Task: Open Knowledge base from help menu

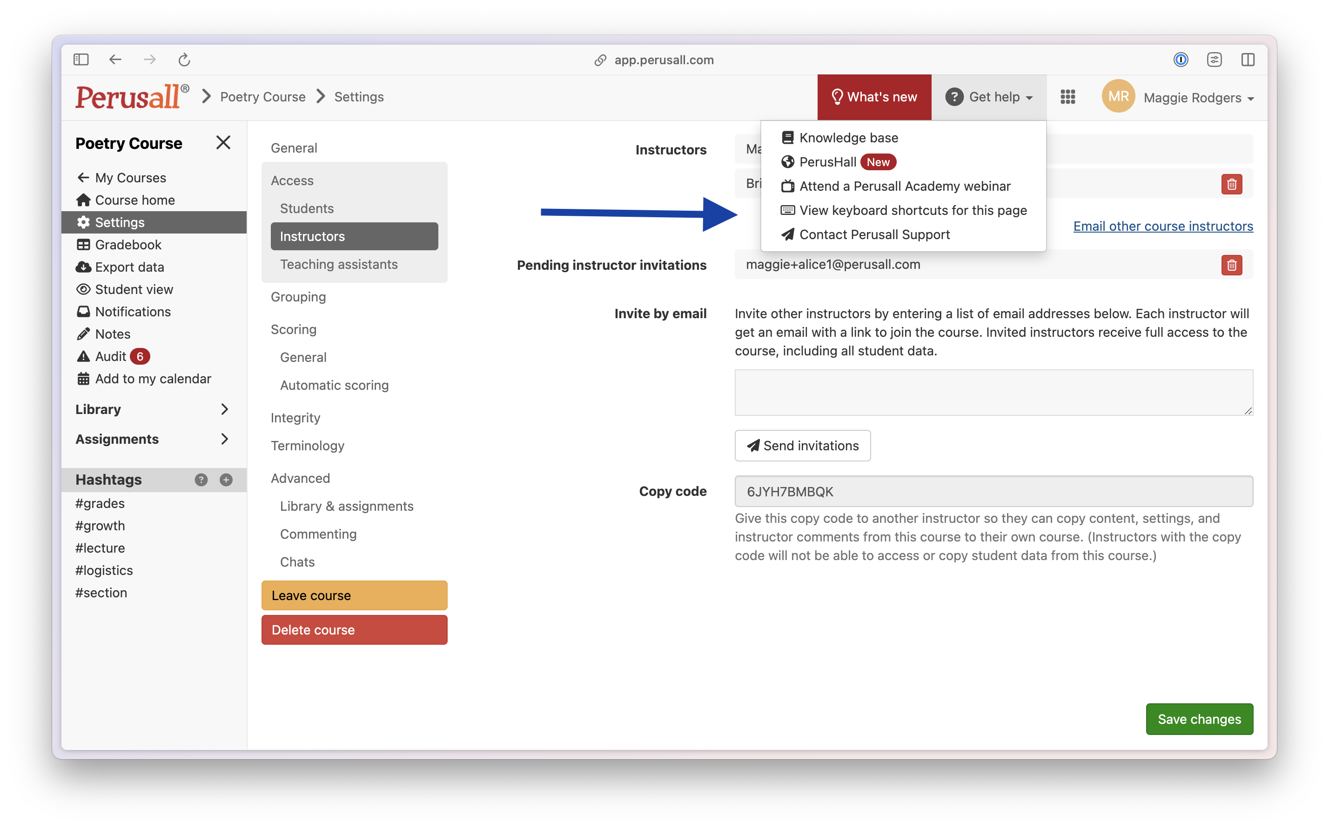Action: tap(848, 137)
